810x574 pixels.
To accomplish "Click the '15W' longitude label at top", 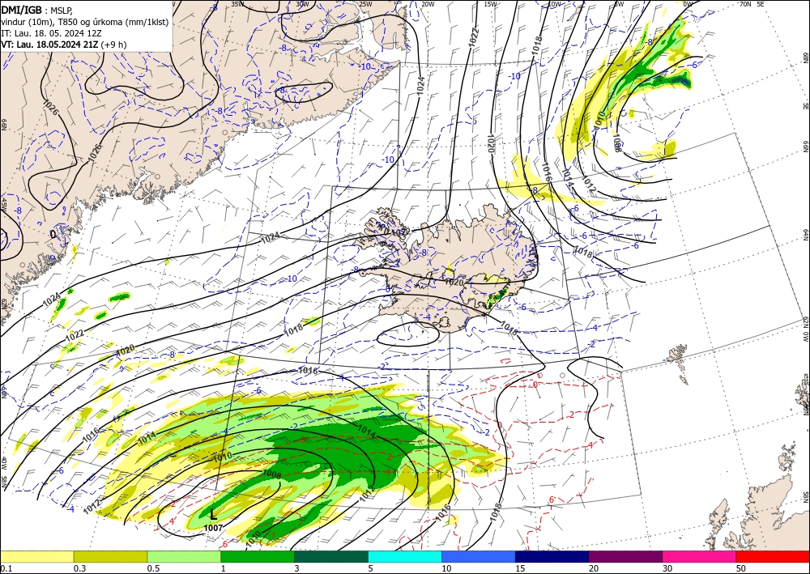I will (490, 4).
